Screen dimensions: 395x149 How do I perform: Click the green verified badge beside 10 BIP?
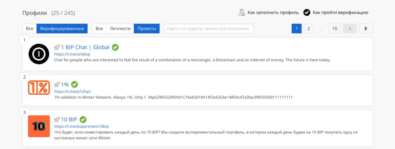tap(83, 119)
